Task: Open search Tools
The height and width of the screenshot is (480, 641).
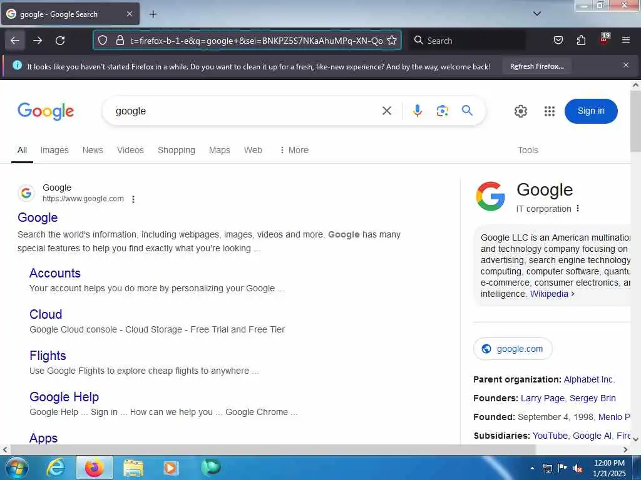Action: click(x=528, y=150)
